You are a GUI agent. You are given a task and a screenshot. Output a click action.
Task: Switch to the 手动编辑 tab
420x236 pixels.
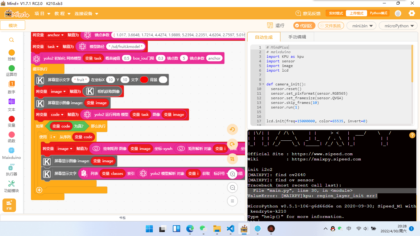tap(297, 37)
